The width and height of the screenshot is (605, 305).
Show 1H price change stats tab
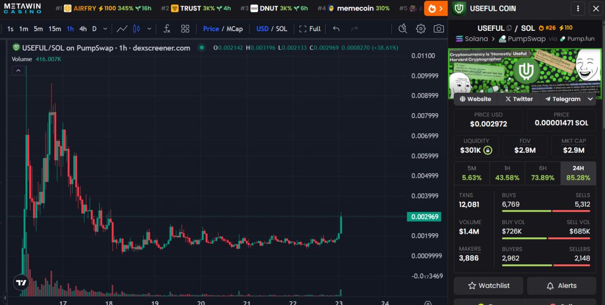point(507,173)
